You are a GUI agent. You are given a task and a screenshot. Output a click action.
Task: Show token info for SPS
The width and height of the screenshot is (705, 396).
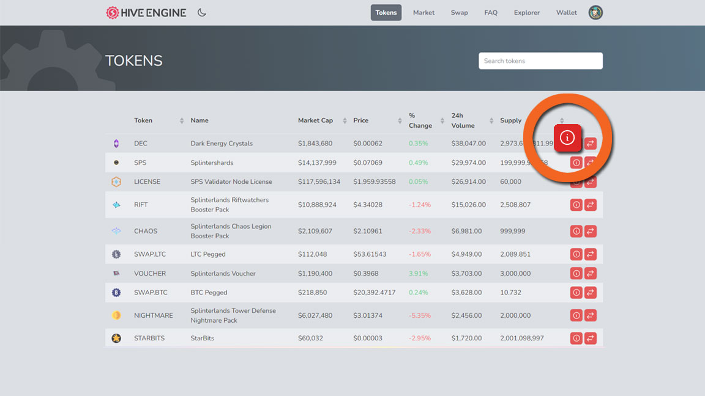pos(576,163)
